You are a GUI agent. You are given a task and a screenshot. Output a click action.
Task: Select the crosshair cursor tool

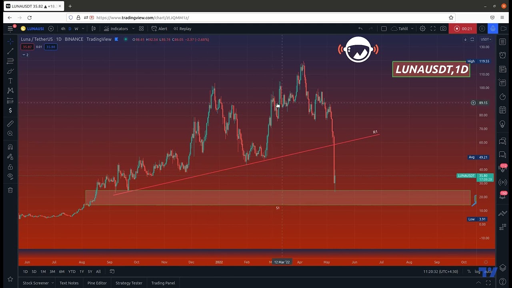(10, 42)
